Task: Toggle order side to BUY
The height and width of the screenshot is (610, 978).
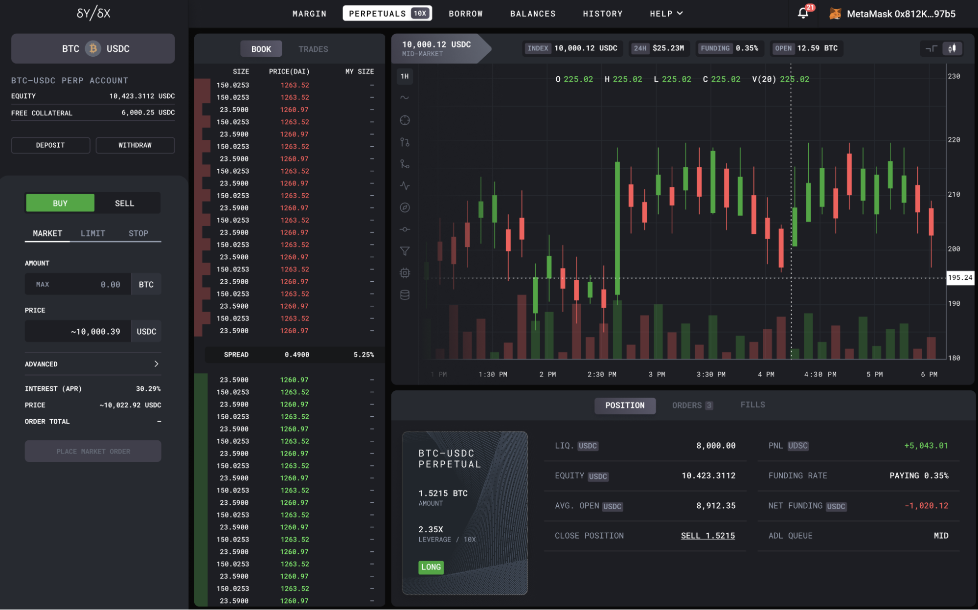Action: (x=60, y=203)
